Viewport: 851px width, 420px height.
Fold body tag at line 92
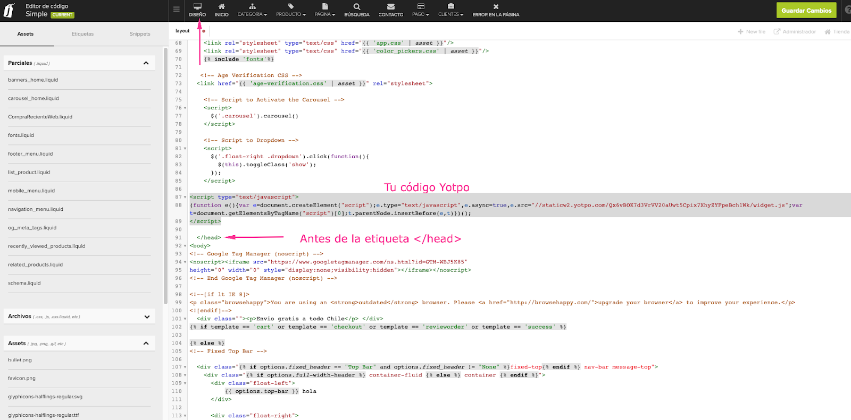point(185,246)
